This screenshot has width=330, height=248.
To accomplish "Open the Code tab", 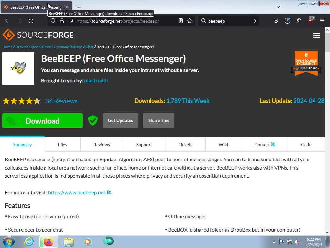I will pyautogui.click(x=306, y=145).
